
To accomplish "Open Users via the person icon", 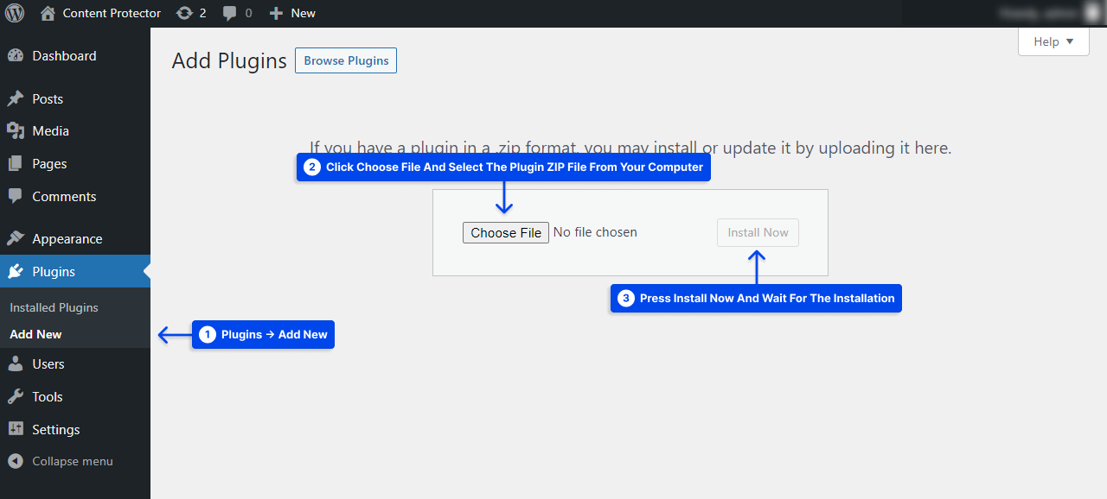I will (x=15, y=363).
